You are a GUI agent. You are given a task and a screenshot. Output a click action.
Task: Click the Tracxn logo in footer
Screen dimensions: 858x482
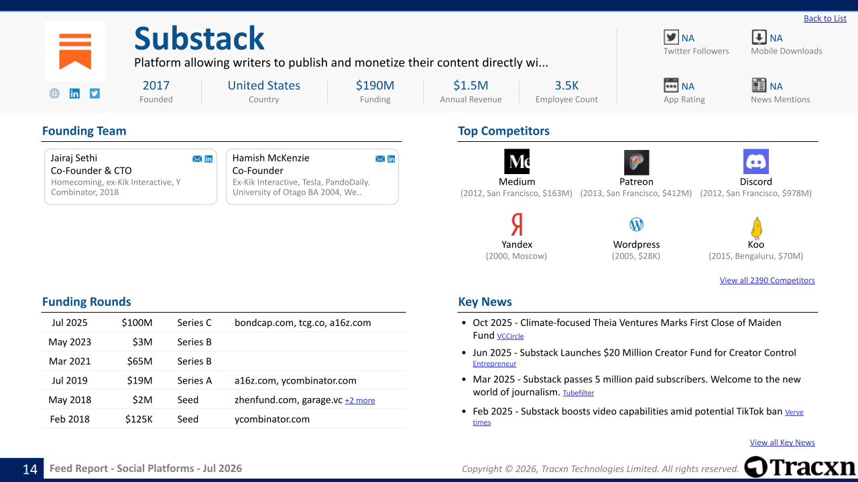tap(800, 467)
